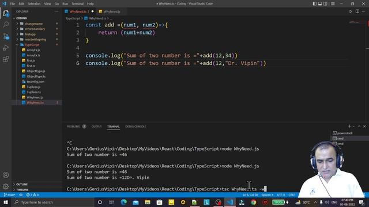
Task: Open Microsoft Edge from the taskbar
Action: (x=124, y=202)
